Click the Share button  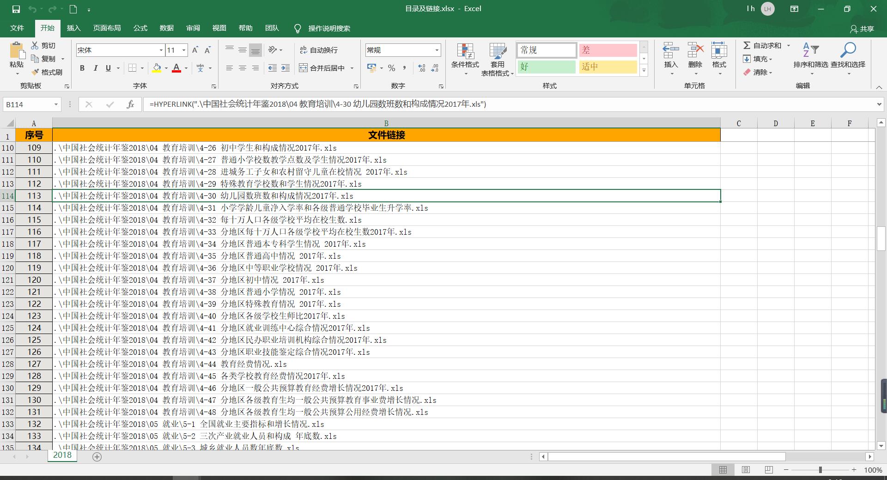(x=862, y=29)
